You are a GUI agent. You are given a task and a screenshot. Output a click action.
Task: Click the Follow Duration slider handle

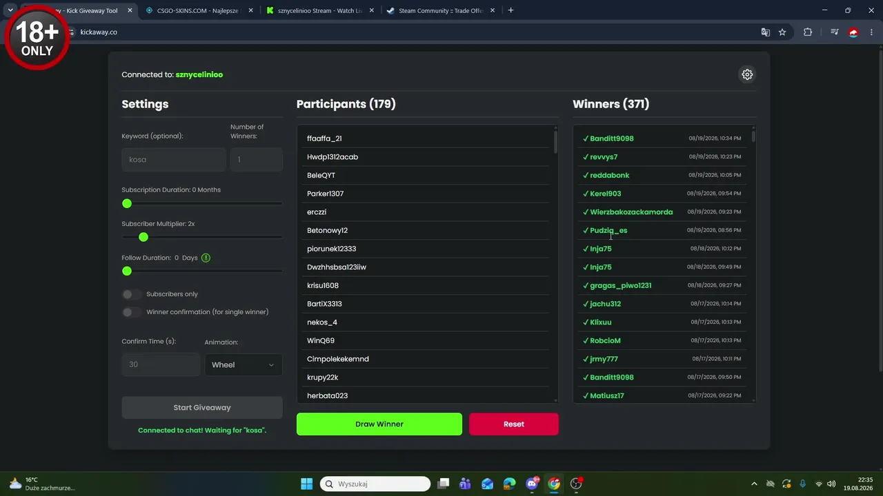point(127,271)
